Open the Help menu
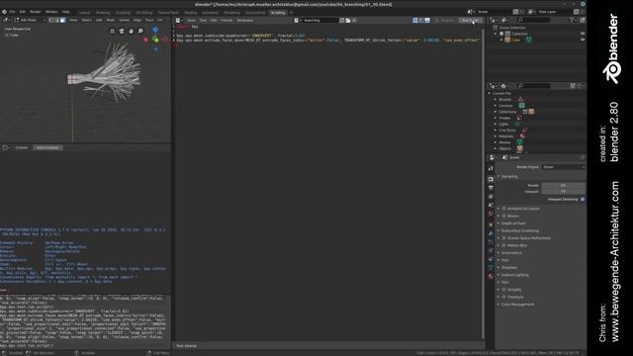 [66, 12]
